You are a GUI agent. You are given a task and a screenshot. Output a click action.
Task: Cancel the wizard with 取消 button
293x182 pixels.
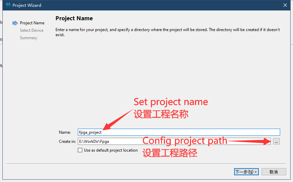pos(274,172)
